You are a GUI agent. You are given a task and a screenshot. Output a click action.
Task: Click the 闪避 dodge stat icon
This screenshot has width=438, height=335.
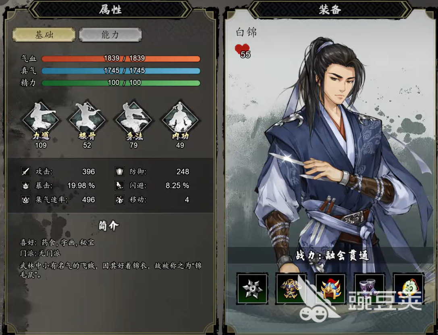120,186
